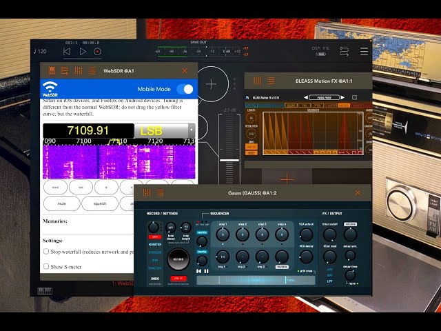This screenshot has height=331, width=441.
Task: Select HPF filter type in Gauss
Action: (329, 270)
